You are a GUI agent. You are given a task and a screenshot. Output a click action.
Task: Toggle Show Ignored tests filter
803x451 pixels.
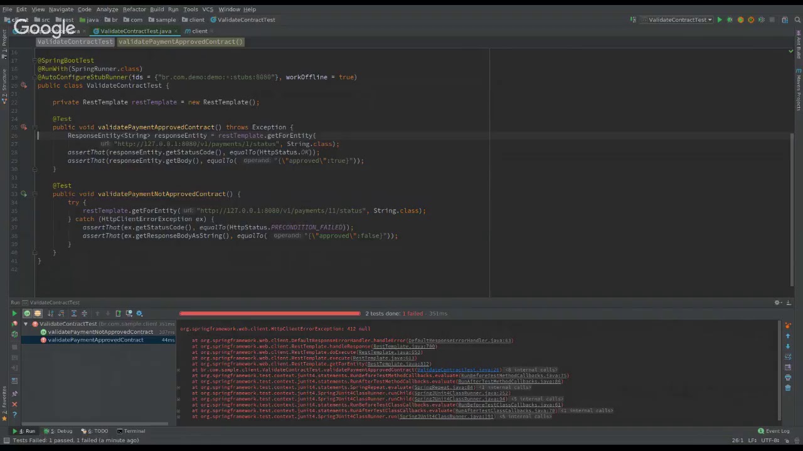tap(38, 313)
